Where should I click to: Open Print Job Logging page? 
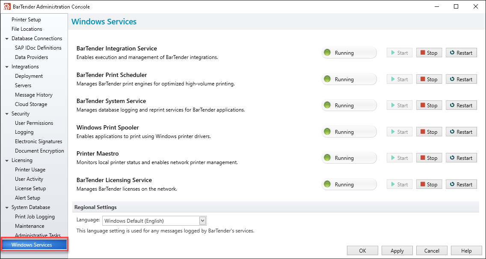pyautogui.click(x=35, y=217)
